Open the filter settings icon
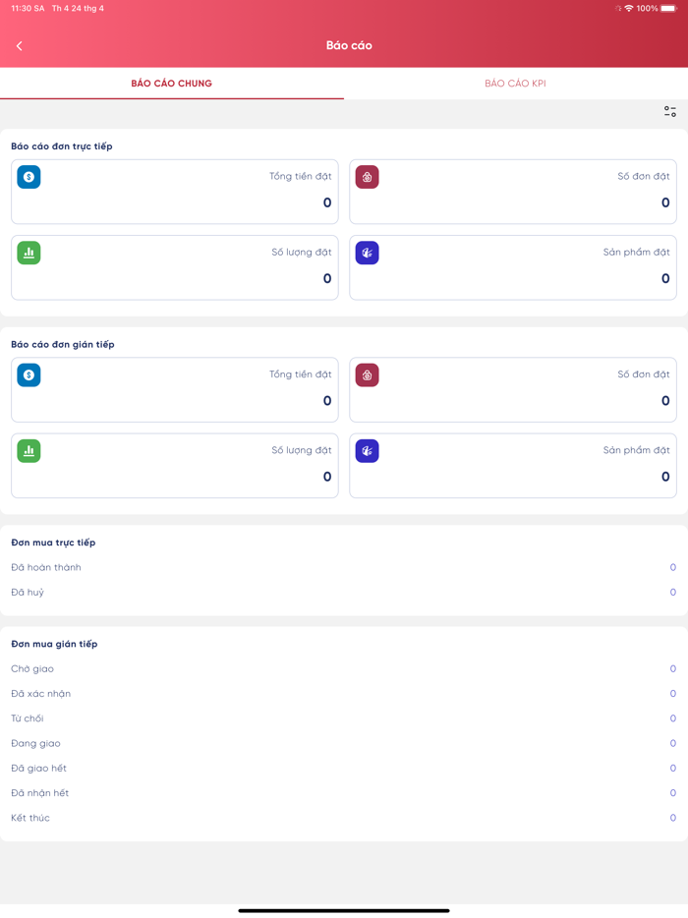 (670, 111)
